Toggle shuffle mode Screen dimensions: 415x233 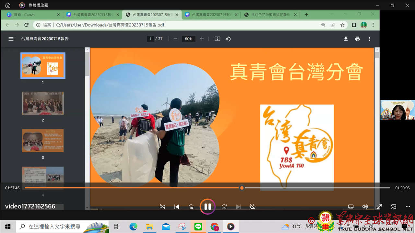point(162,206)
